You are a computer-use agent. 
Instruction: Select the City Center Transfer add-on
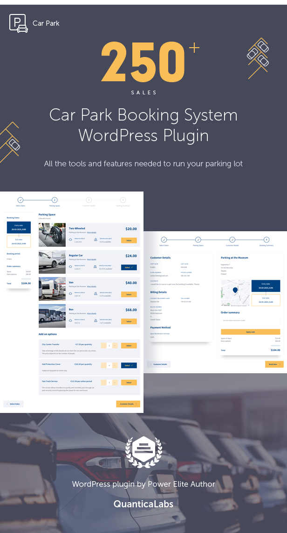(129, 346)
